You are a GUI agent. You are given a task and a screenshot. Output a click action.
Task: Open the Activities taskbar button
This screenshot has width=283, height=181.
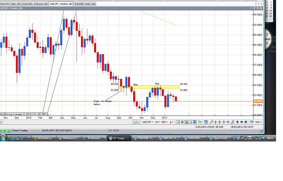coord(44,138)
